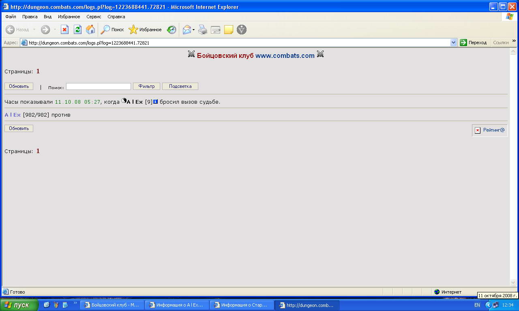Stop loading the page with the red X icon
The height and width of the screenshot is (311, 519).
tap(64, 30)
